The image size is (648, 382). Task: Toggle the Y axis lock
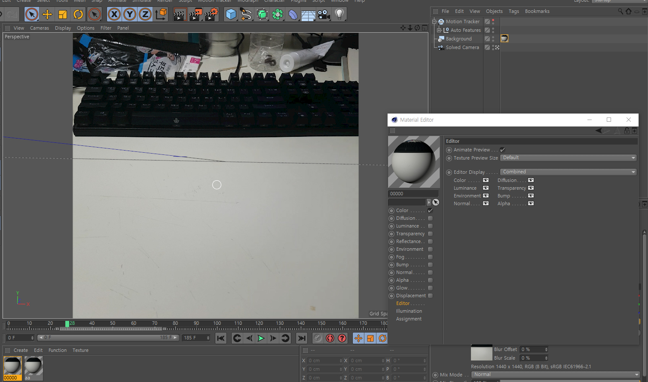[x=130, y=14]
